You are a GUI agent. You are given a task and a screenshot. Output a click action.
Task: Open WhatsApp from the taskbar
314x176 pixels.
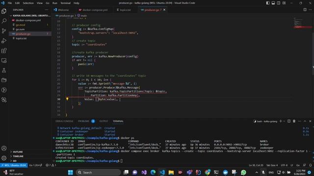point(243,173)
